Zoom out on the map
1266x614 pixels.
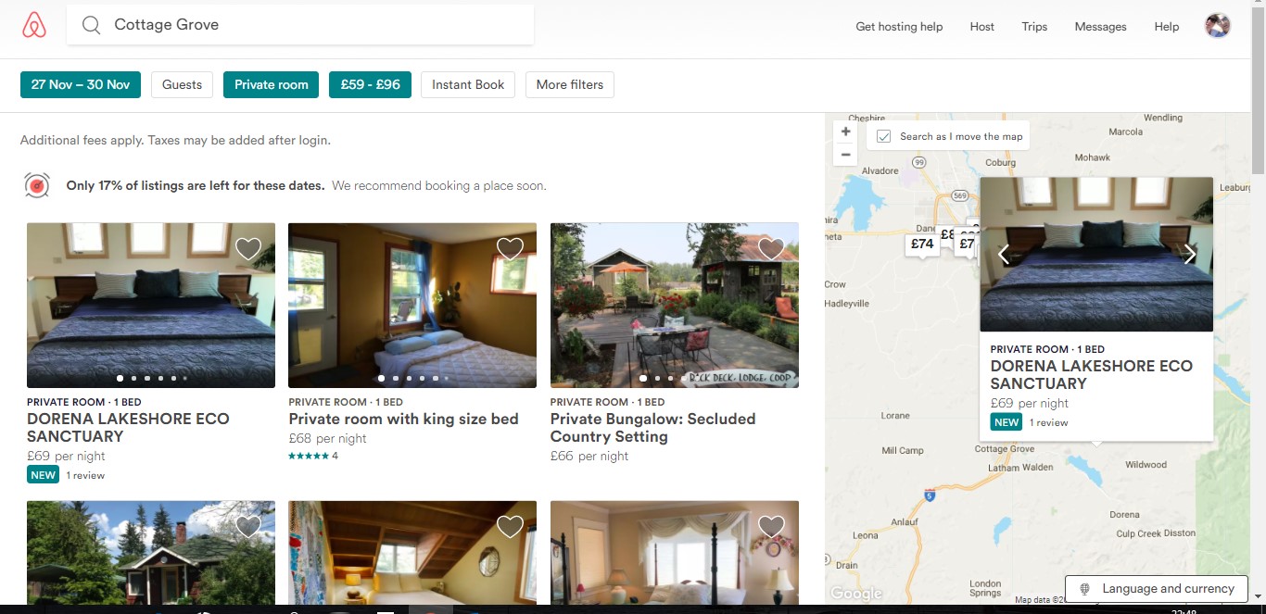(845, 155)
